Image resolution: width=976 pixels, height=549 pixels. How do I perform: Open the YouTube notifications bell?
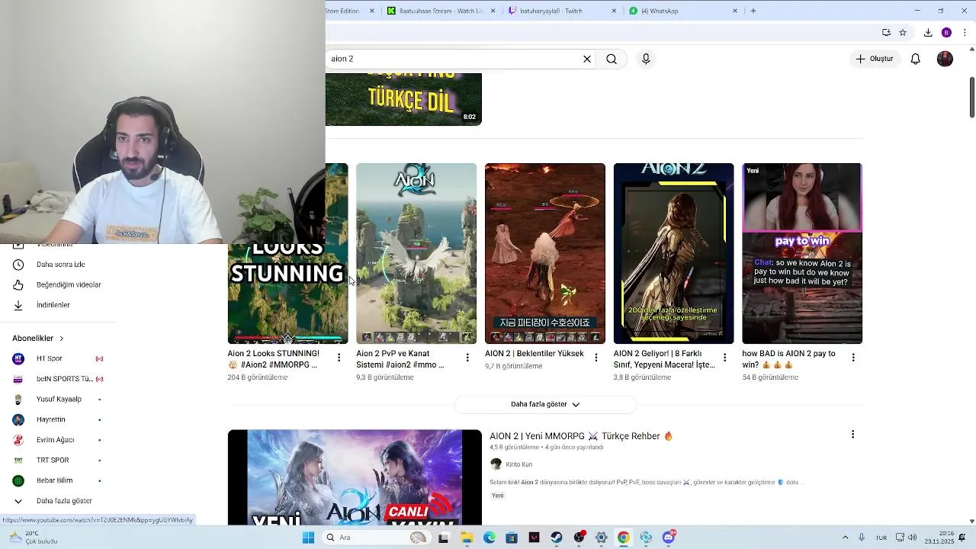coord(916,59)
